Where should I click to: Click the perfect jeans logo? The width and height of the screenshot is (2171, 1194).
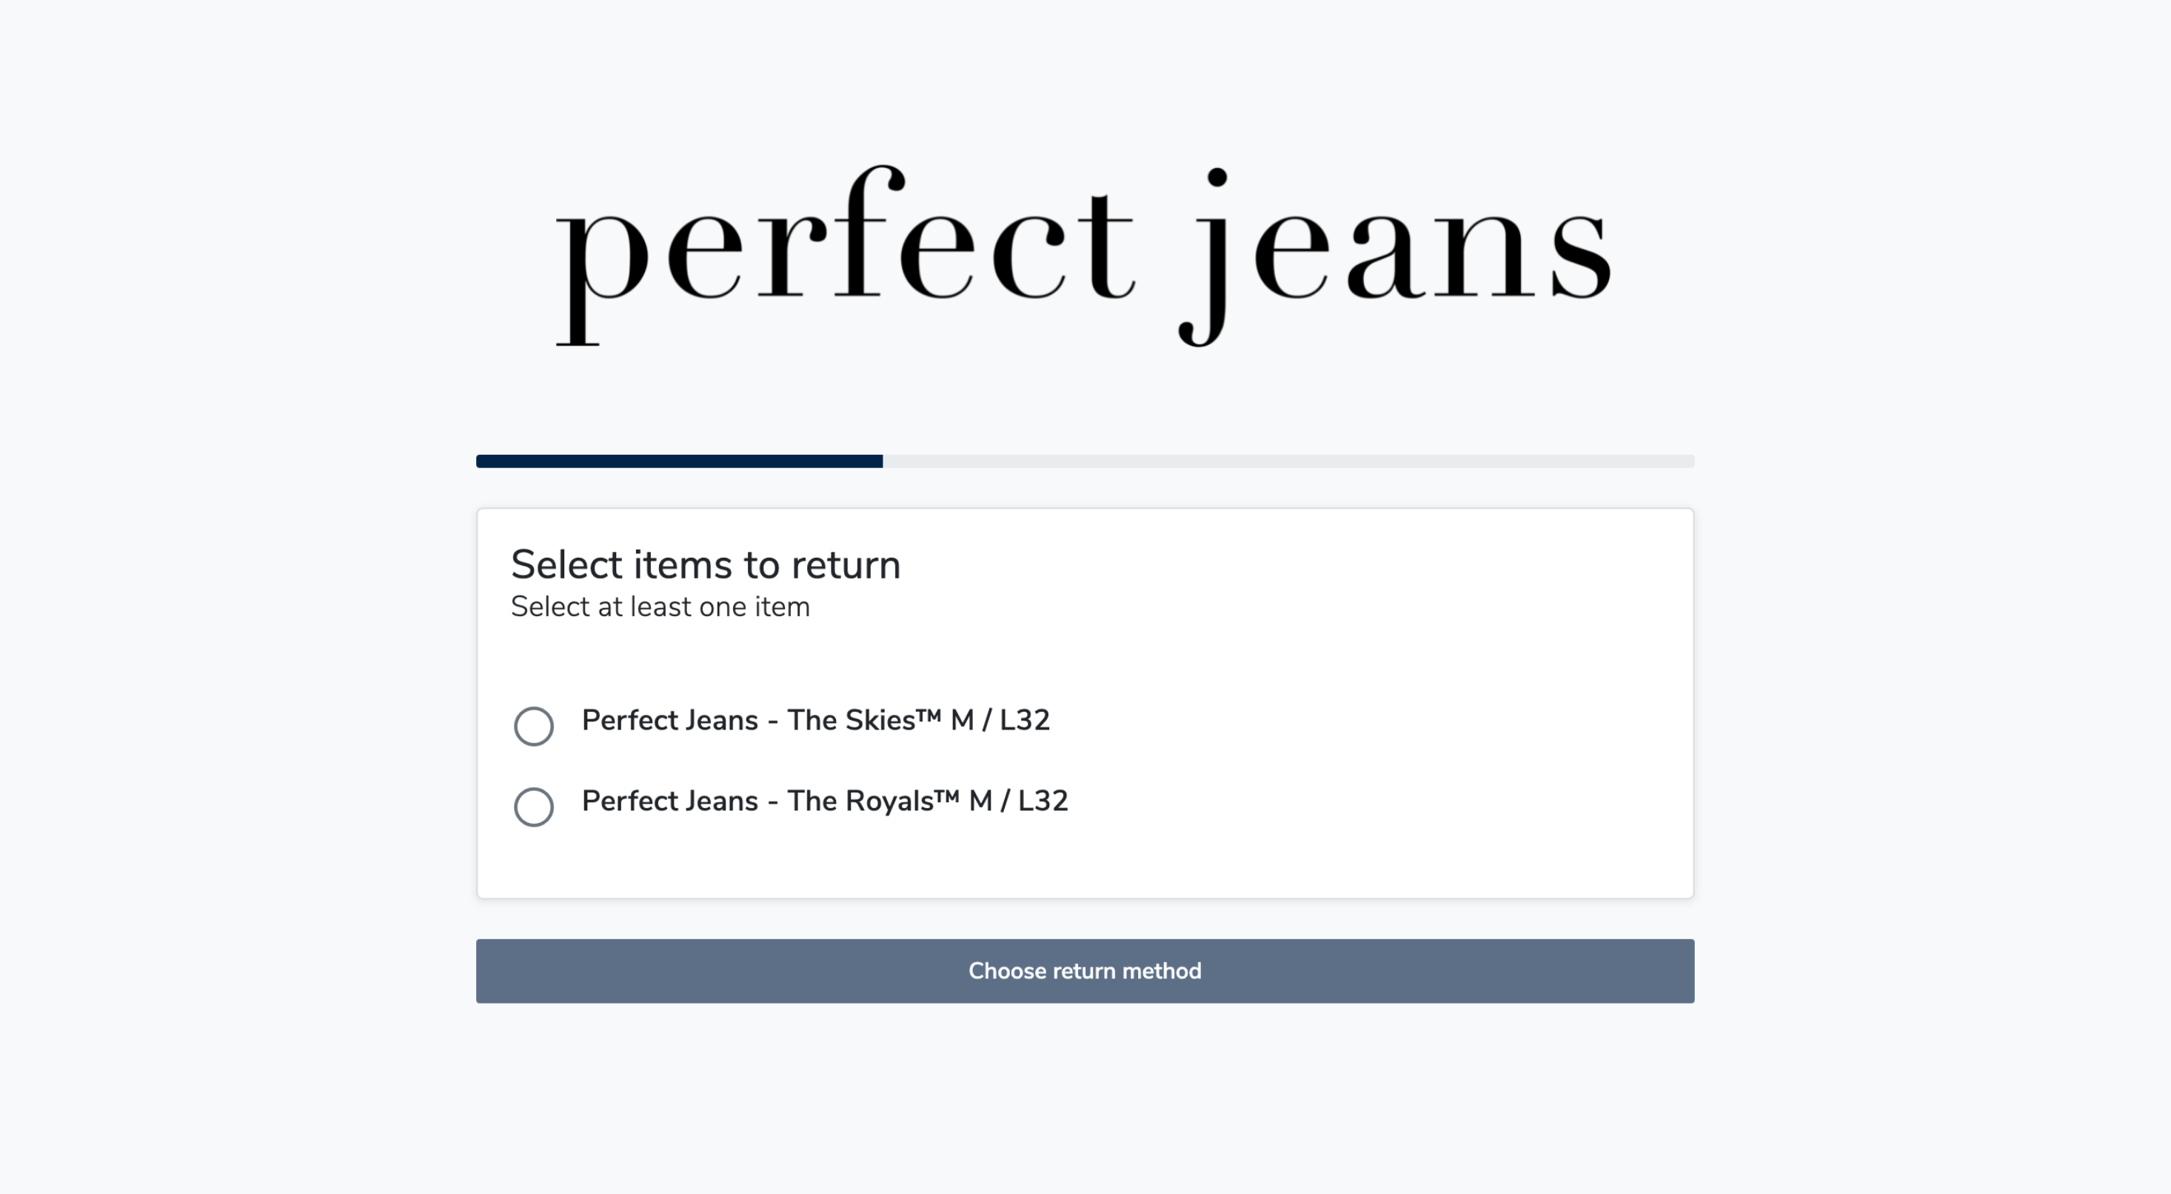tap(1084, 253)
